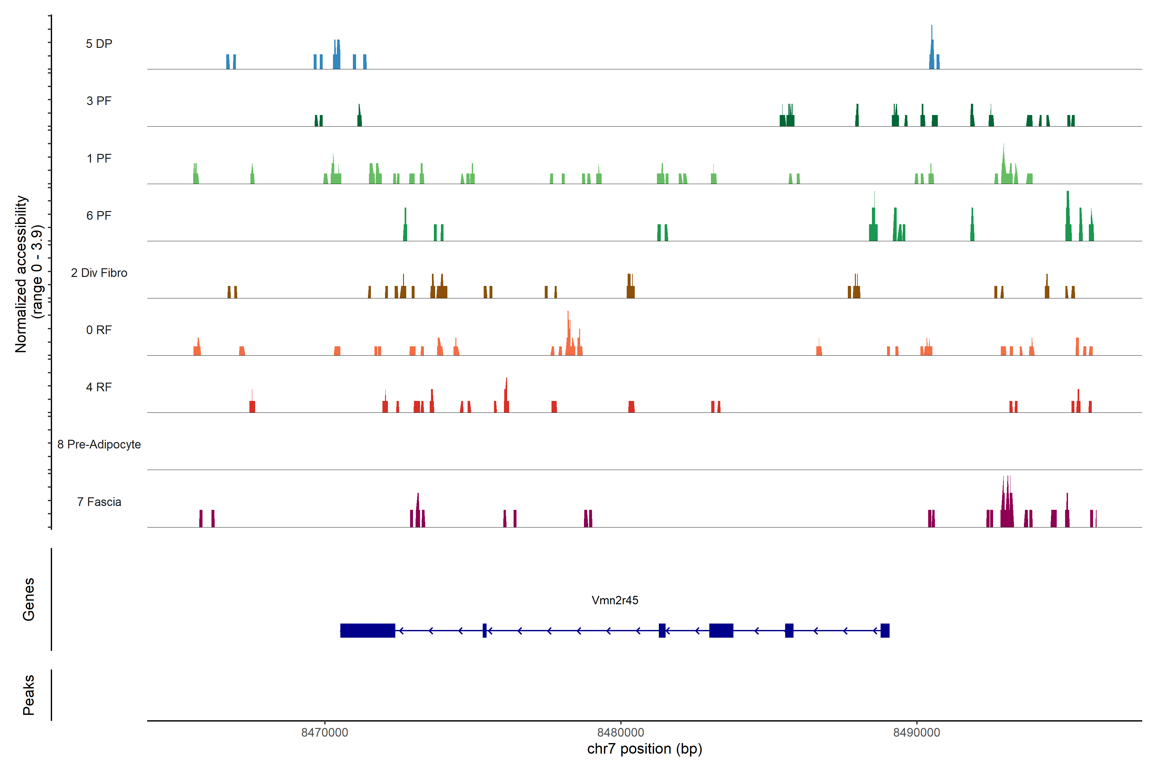Click the 7 Fascia track label
The image size is (1157, 771).
click(99, 501)
